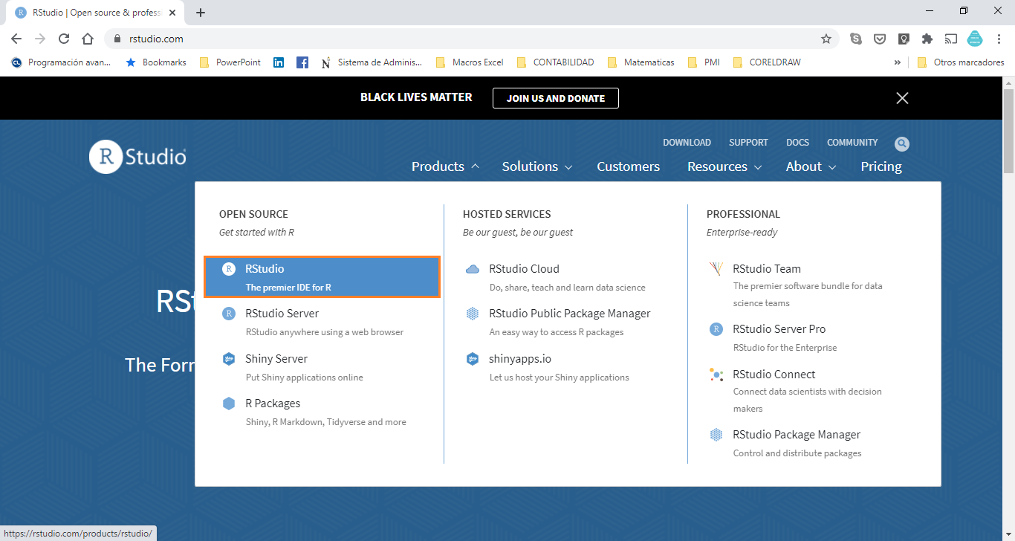
Task: Open Facebook from its bookmarks bar icon
Action: pos(302,62)
